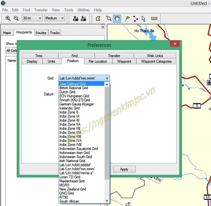Open the Help menu
This screenshot has width=211, height=206.
(x=98, y=10)
